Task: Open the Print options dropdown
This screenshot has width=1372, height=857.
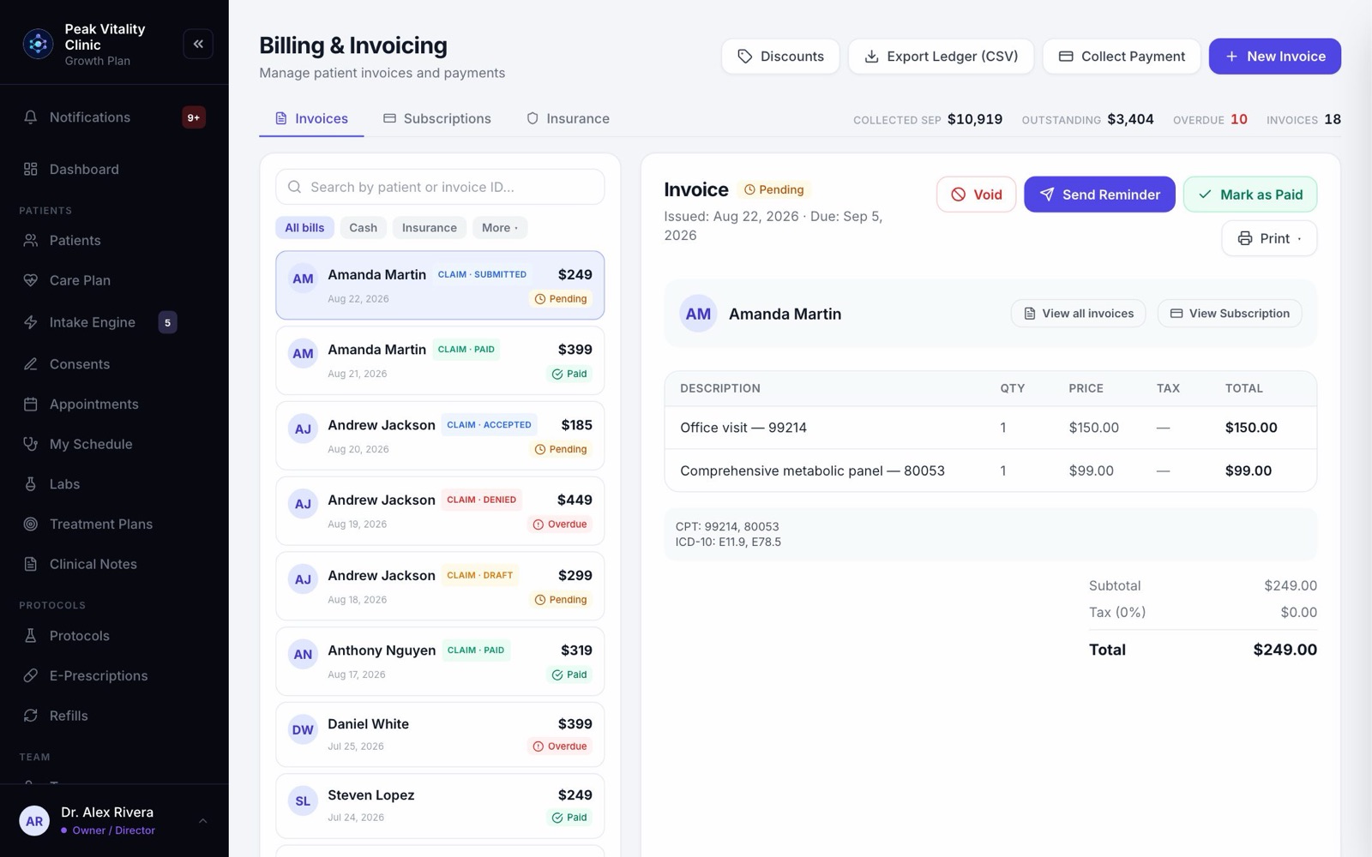Action: pos(1269,238)
